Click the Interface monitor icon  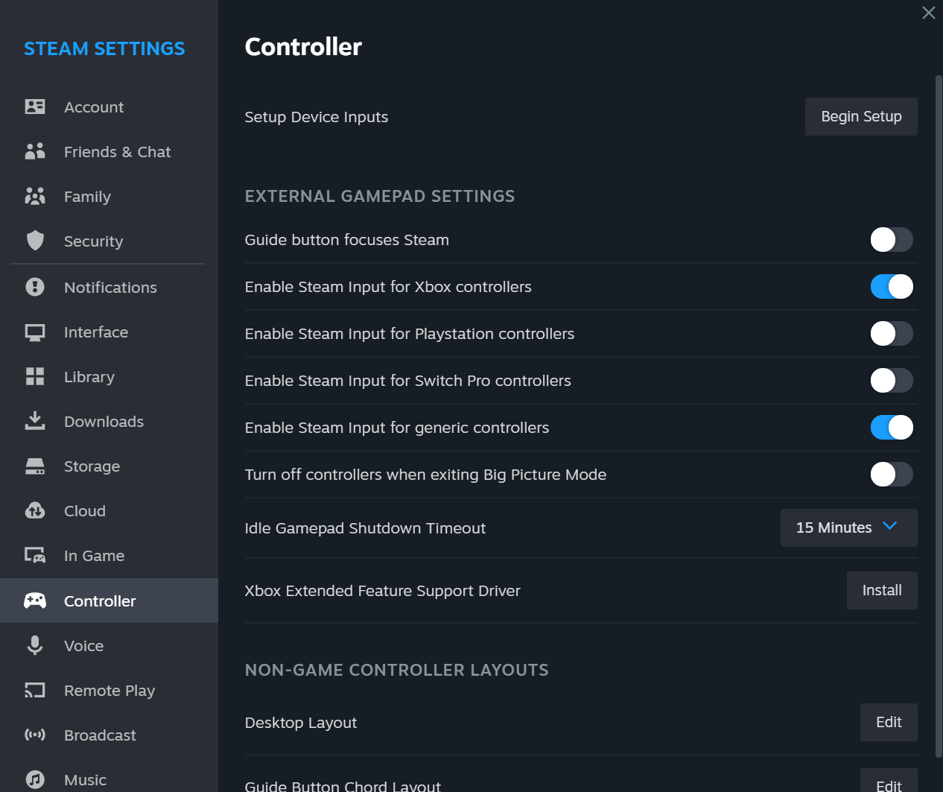tap(35, 332)
